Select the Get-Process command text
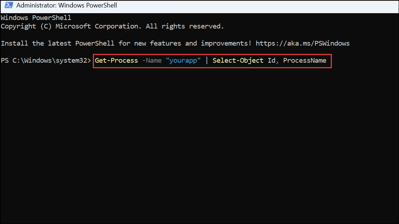Viewport: 399px width, 224px height. click(116, 60)
